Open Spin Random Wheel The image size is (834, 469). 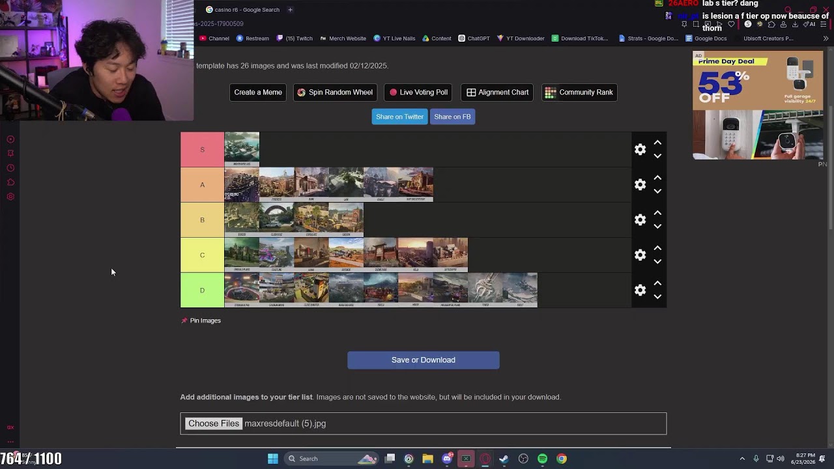335,92
